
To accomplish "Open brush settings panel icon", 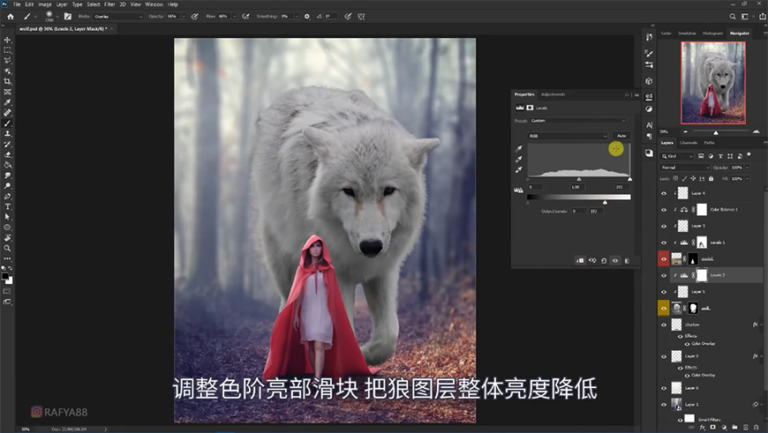I will (68, 16).
